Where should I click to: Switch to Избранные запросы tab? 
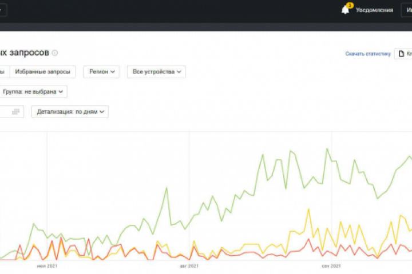(x=43, y=72)
